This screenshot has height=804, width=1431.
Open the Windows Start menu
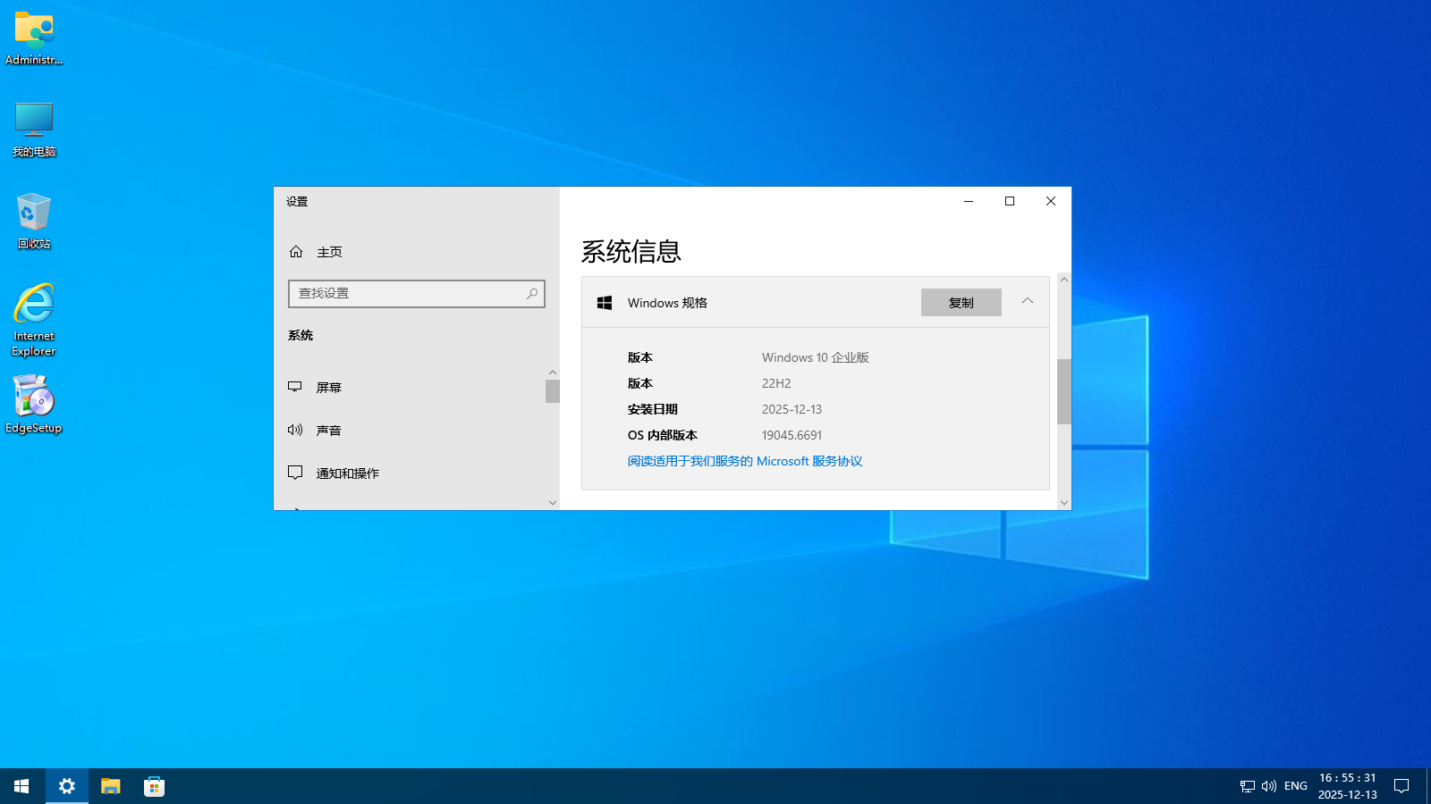tap(21, 786)
